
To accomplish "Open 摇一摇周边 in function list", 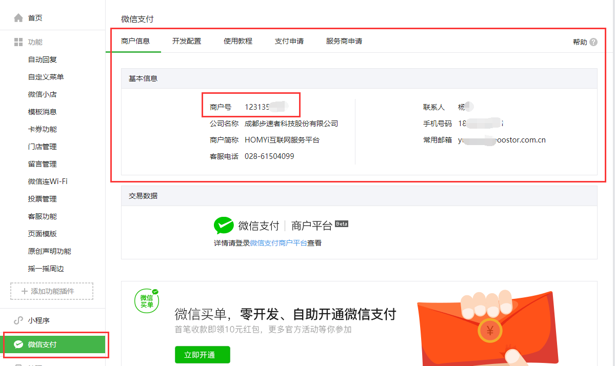I will point(46,269).
